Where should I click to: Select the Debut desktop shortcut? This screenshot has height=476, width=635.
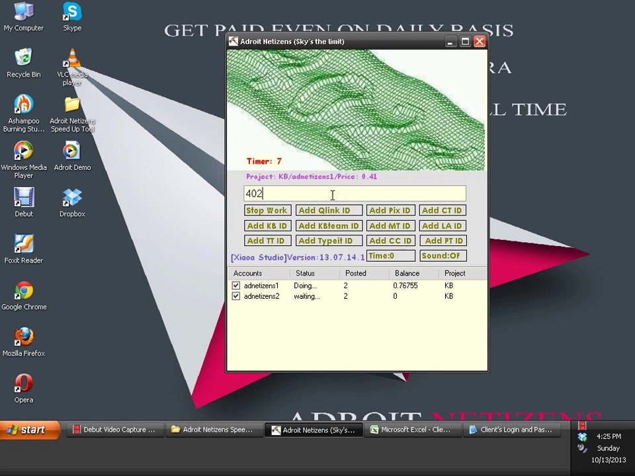pyautogui.click(x=24, y=202)
